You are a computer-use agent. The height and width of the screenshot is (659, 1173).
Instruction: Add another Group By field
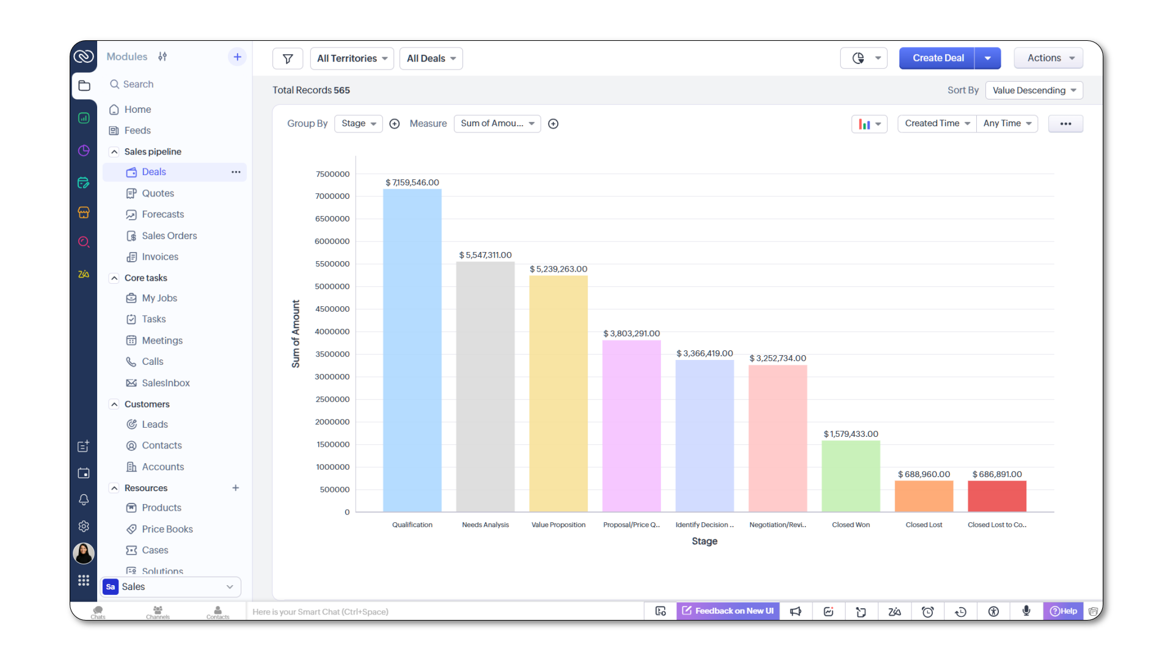point(395,124)
